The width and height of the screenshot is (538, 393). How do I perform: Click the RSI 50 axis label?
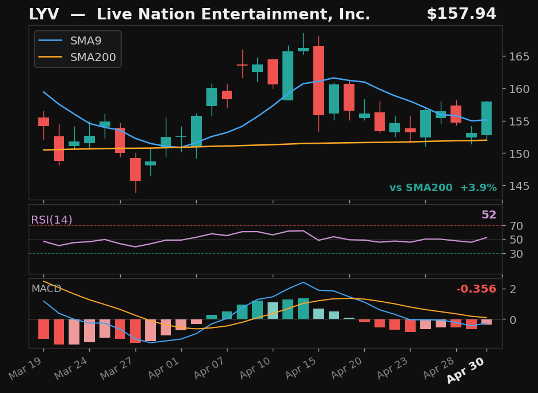coord(516,240)
